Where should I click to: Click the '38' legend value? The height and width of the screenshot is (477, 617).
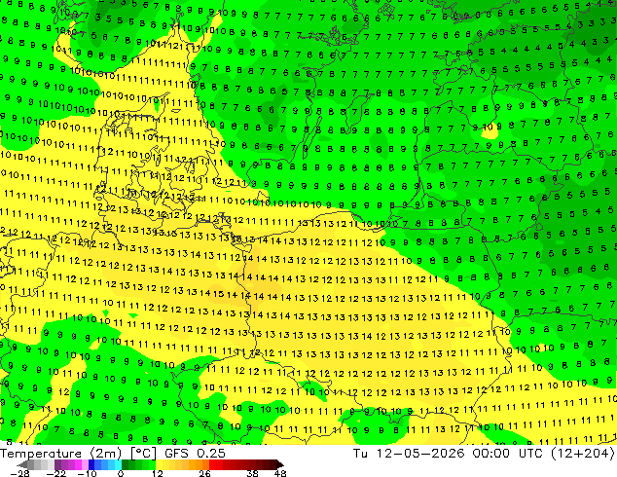click(253, 473)
